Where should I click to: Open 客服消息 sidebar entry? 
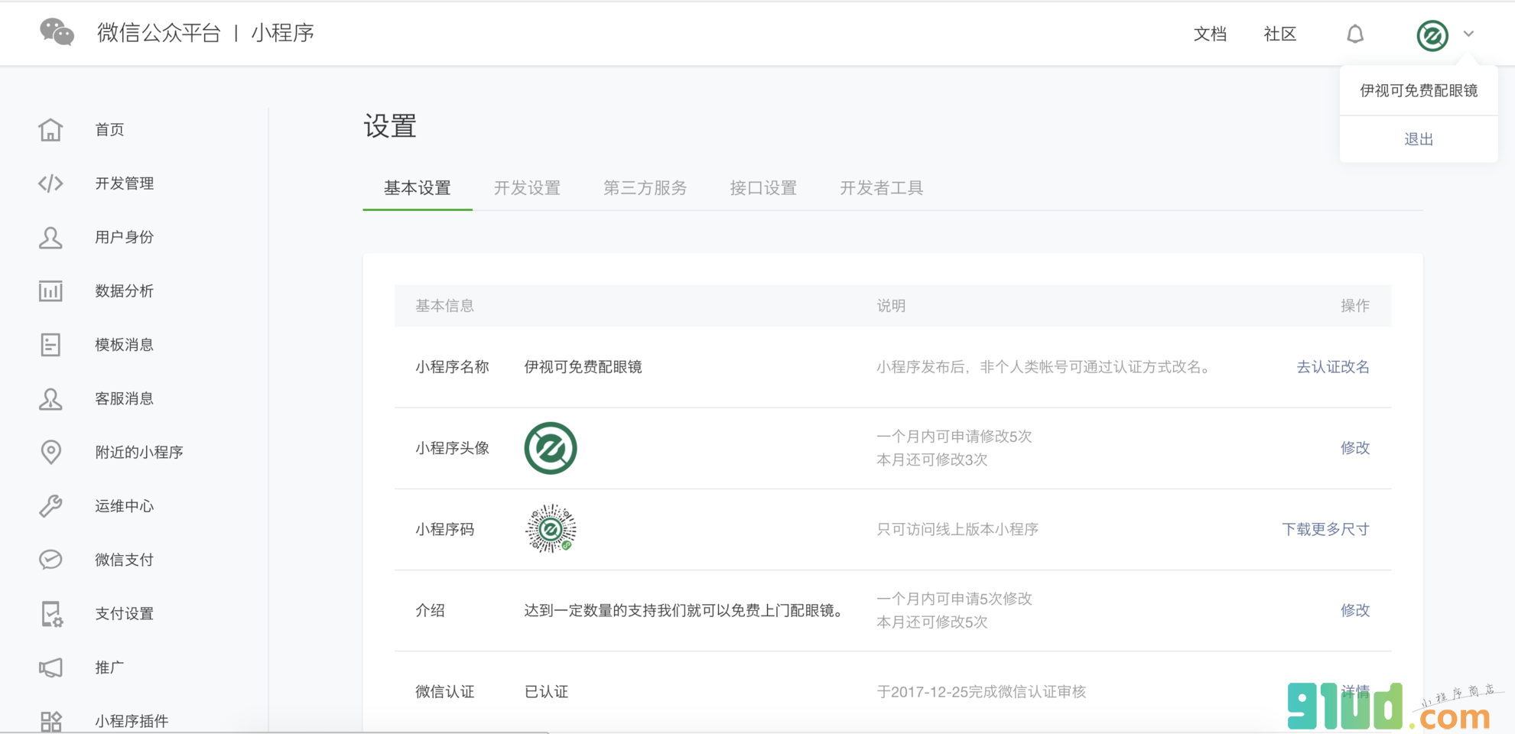click(x=125, y=399)
